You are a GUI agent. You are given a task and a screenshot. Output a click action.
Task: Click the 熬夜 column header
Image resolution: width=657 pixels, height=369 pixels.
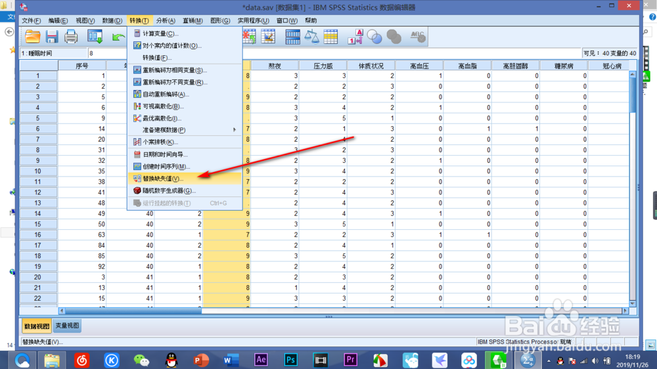point(275,66)
